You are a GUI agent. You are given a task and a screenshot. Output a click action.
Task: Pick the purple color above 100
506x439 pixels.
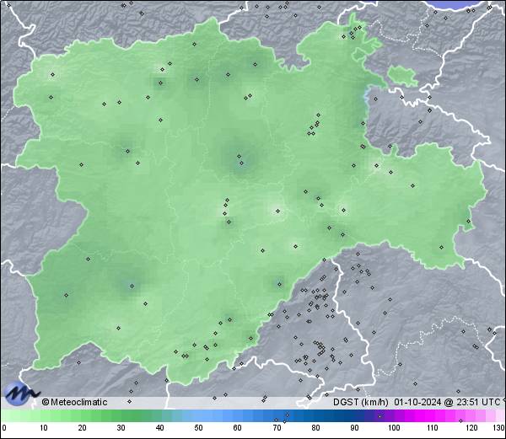pos(394,416)
